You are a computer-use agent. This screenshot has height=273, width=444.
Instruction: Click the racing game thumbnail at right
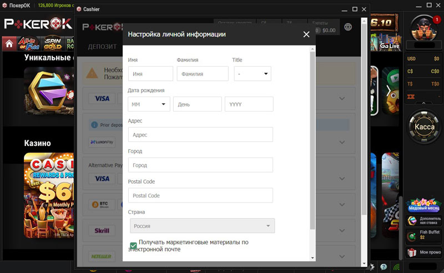pyautogui.click(x=390, y=195)
